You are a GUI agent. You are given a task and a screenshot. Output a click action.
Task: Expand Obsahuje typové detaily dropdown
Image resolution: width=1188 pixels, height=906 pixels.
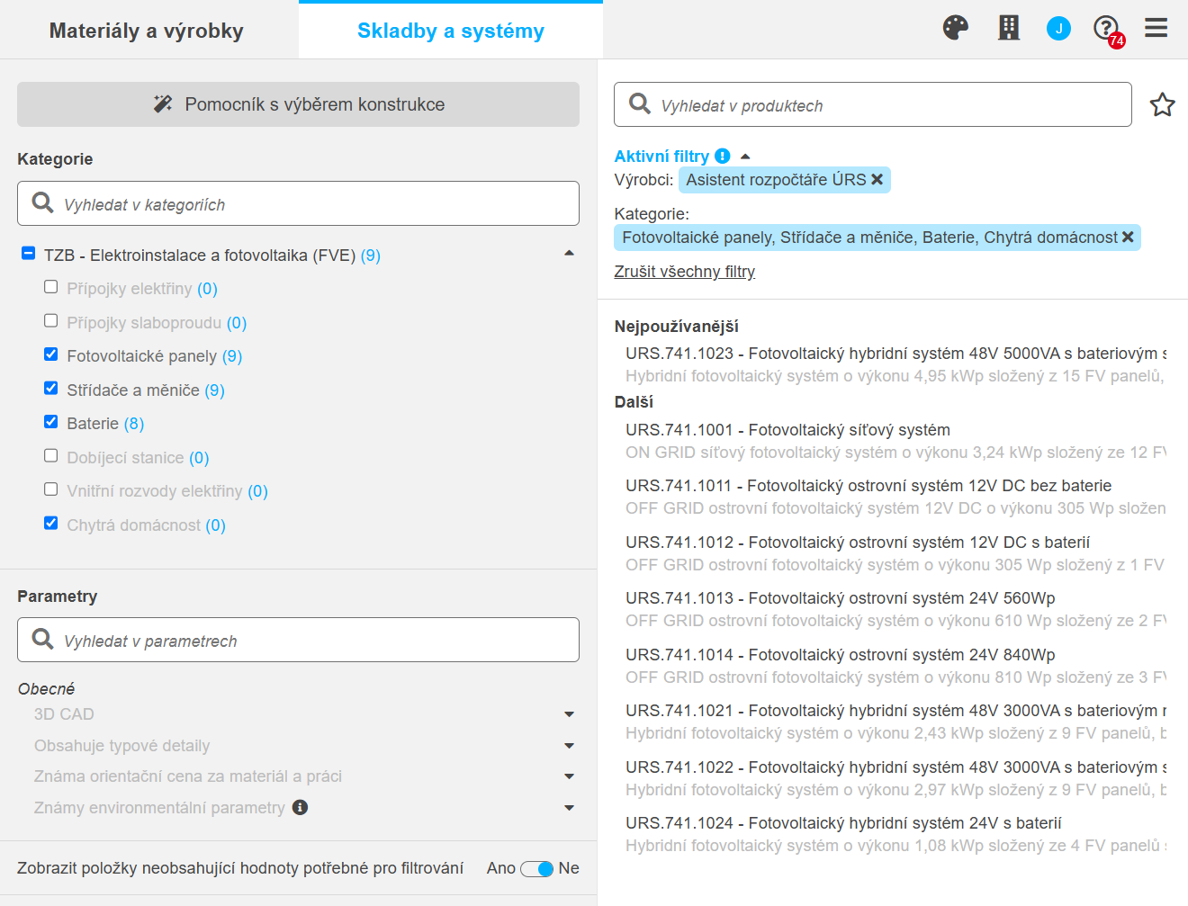coord(569,746)
